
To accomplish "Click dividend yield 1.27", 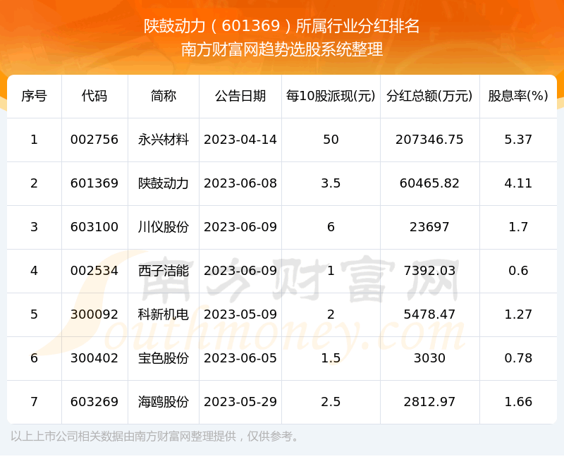I will pyautogui.click(x=518, y=314).
